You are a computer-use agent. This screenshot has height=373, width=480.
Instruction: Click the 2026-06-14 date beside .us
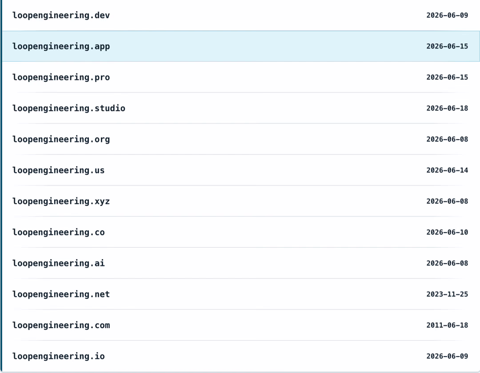447,171
